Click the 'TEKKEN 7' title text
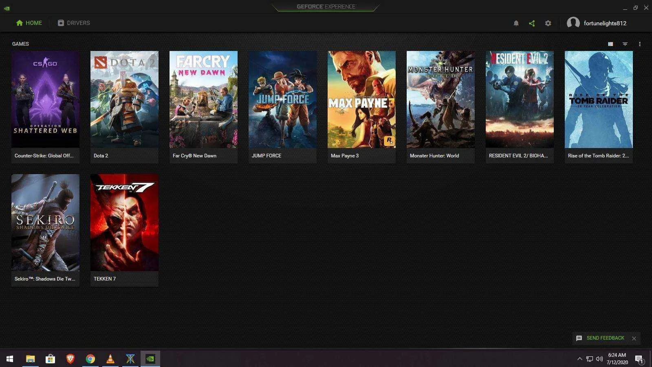Image resolution: width=652 pixels, height=367 pixels. 105,279
